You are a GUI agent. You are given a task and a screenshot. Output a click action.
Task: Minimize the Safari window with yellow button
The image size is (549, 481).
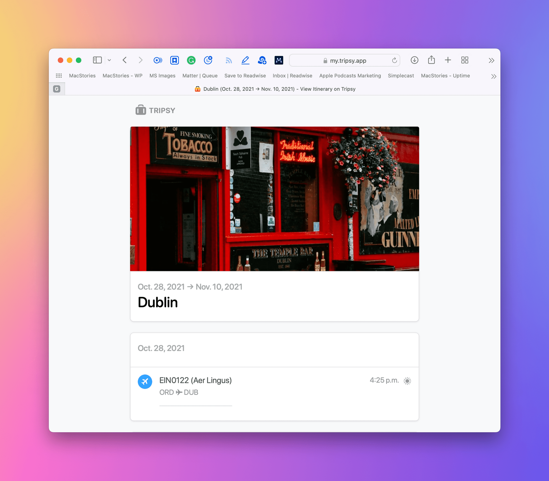69,60
